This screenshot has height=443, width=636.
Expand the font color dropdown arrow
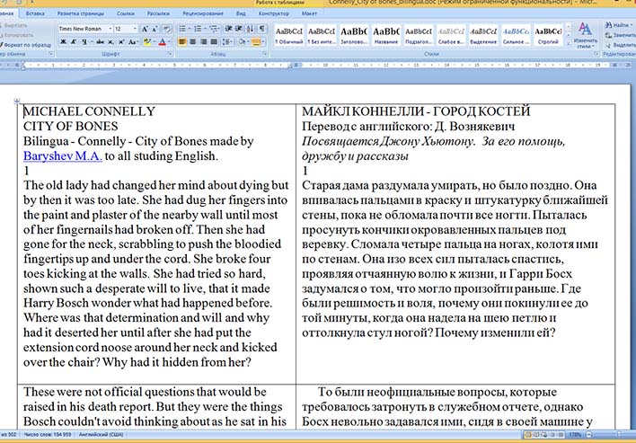coord(169,42)
